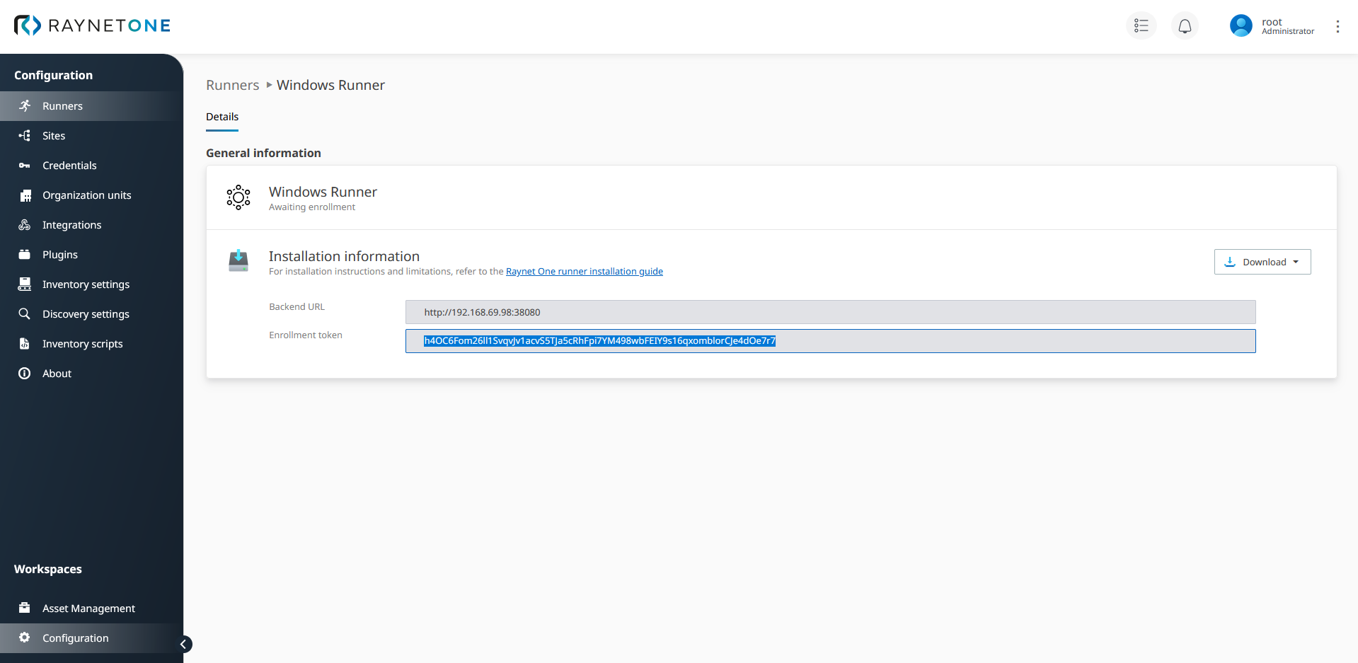The height and width of the screenshot is (663, 1358).
Task: Click the Backend URL label
Action: pyautogui.click(x=297, y=307)
